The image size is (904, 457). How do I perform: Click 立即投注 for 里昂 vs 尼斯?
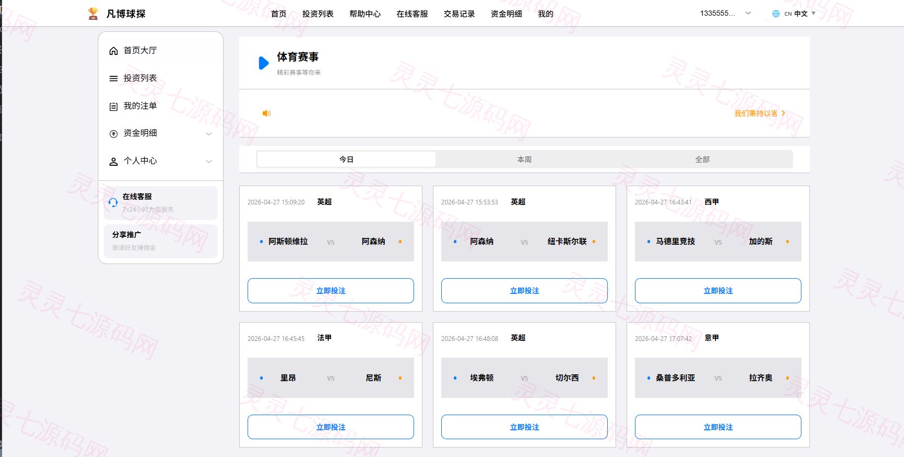click(x=331, y=427)
